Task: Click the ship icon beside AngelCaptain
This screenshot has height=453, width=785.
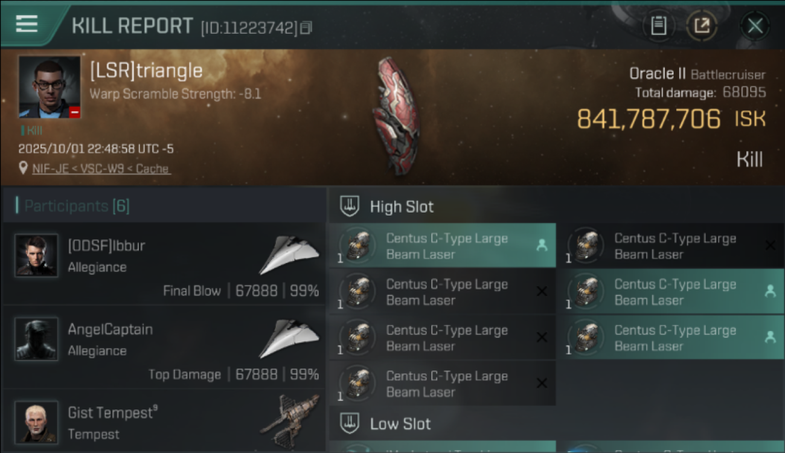Action: point(289,338)
